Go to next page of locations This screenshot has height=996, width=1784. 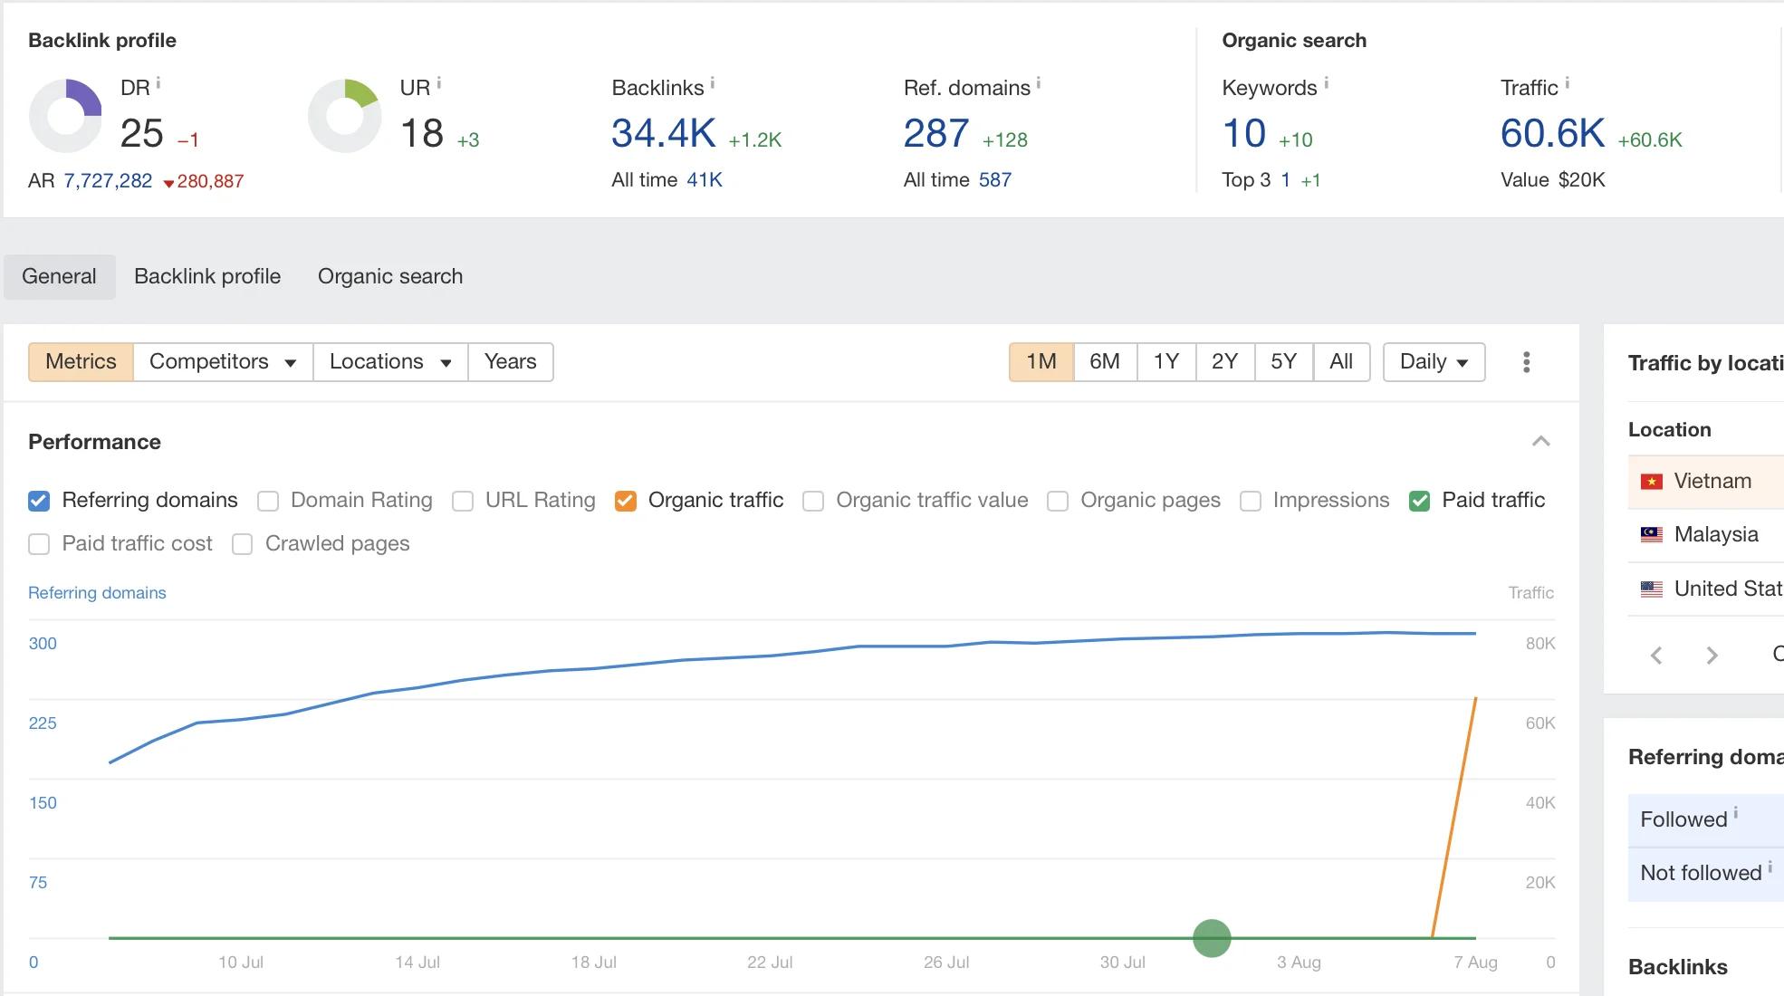click(x=1712, y=656)
